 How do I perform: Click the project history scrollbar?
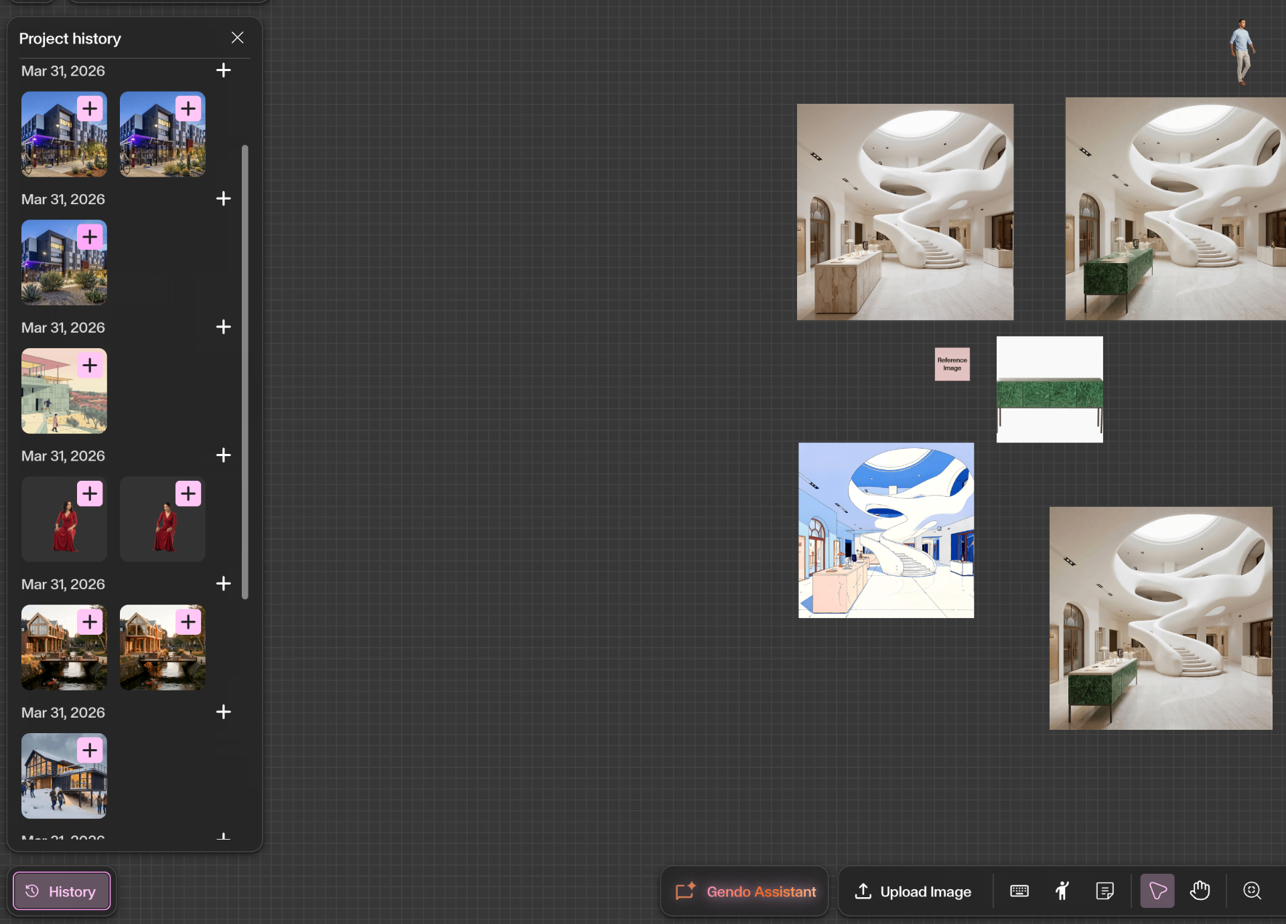[245, 372]
